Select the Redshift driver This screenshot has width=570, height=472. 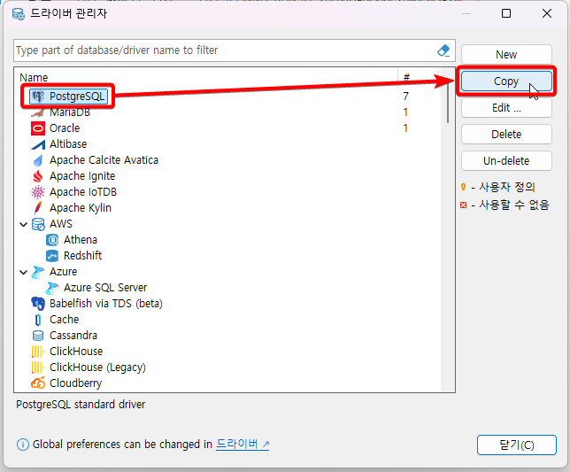point(82,256)
